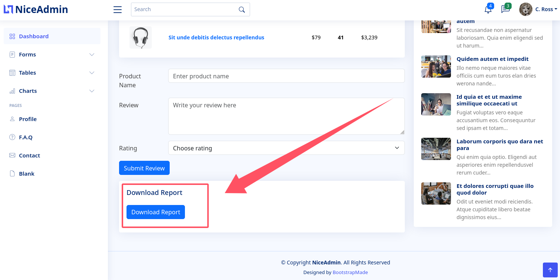Image resolution: width=560 pixels, height=280 pixels.
Task: Click the Submit Review button
Action: click(144, 168)
